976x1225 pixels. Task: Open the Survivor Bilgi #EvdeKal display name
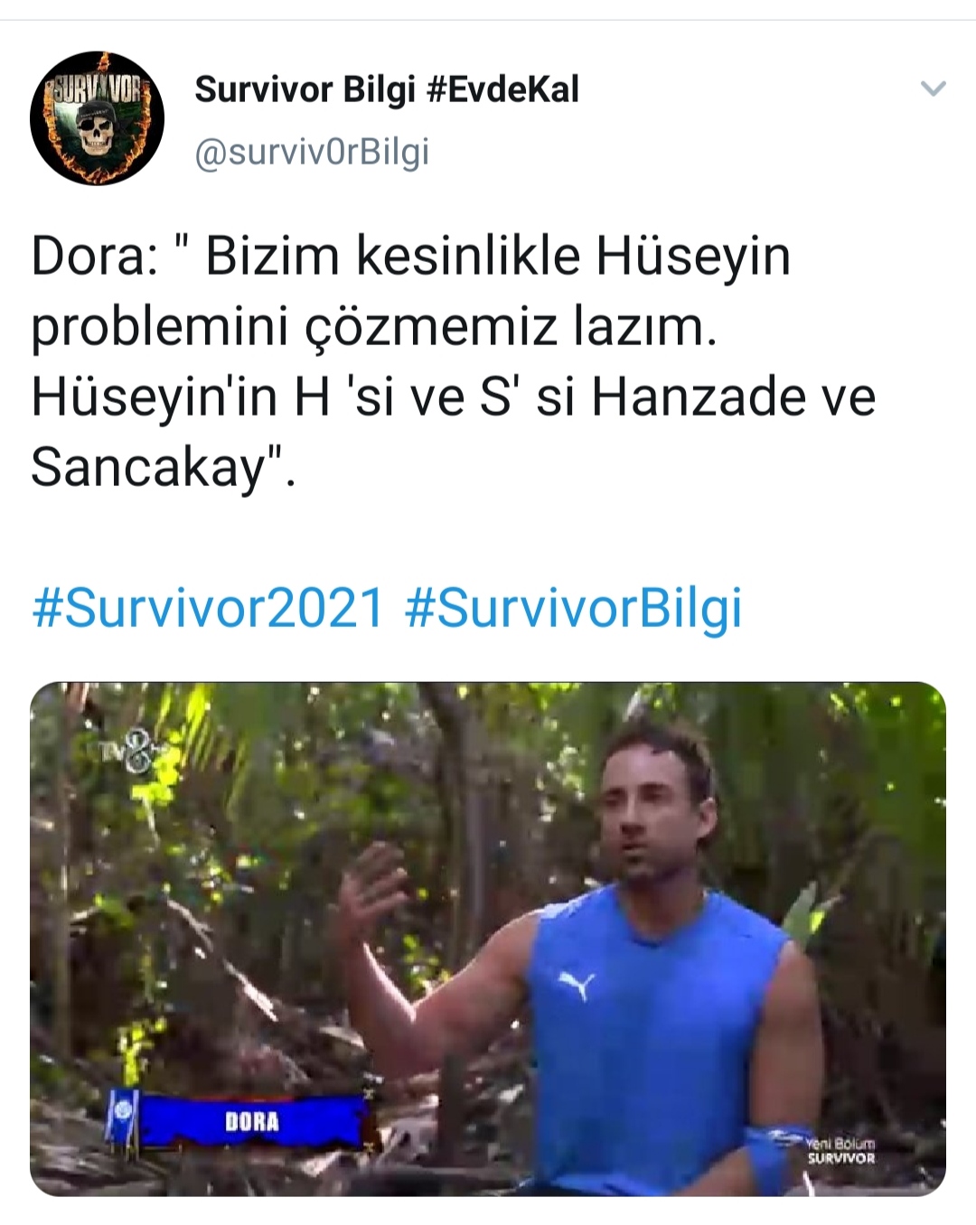[x=387, y=89]
